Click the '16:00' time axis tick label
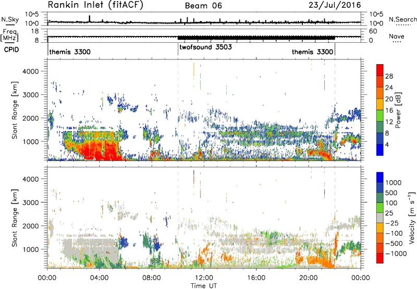 click(256, 278)
